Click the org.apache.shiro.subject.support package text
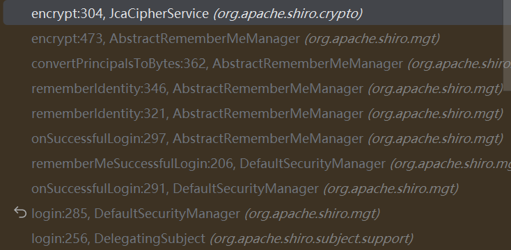511x250 pixels. 311,239
